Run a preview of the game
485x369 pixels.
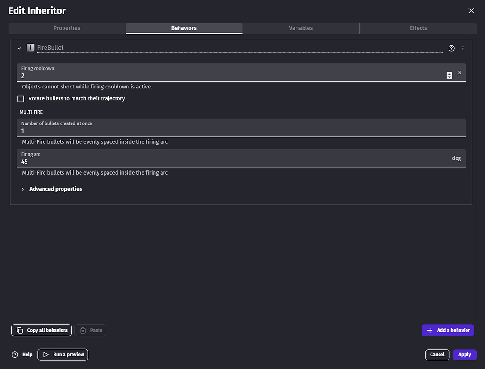point(63,354)
